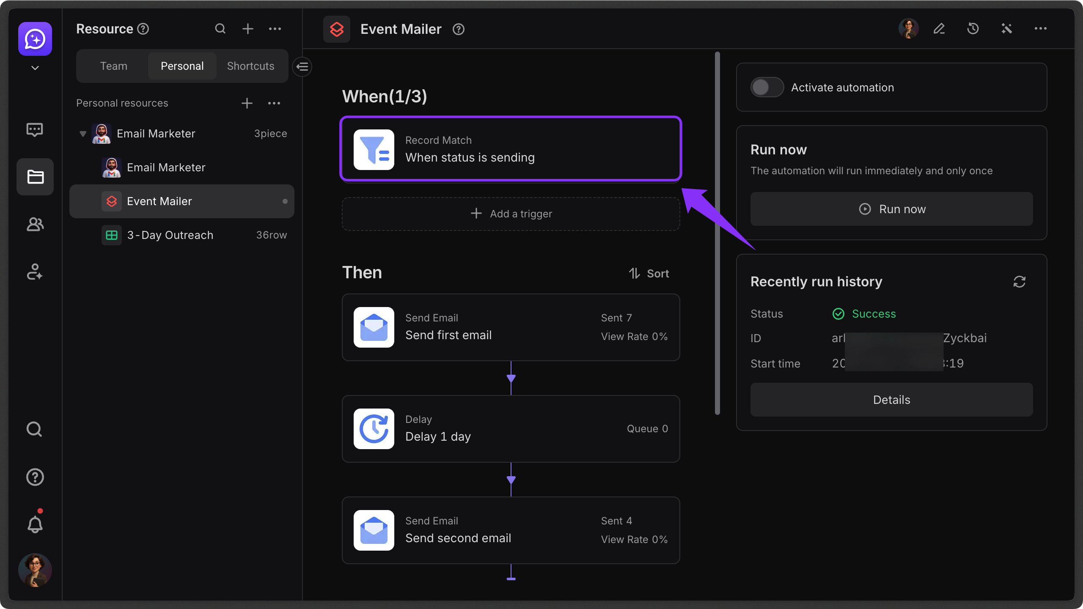1083x609 pixels.
Task: Click the 'When(1/3)' heading
Action: (x=385, y=96)
